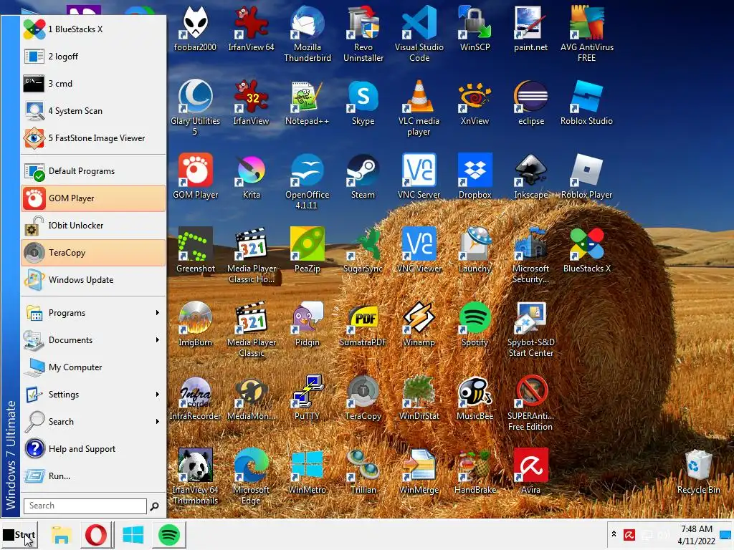Image resolution: width=734 pixels, height=550 pixels.
Task: Click the Greenshot desktop icon
Action: pos(195,250)
